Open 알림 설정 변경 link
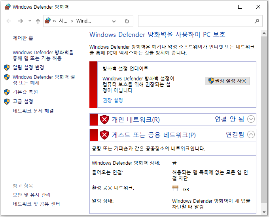This screenshot has width=269, height=217. tap(28, 67)
